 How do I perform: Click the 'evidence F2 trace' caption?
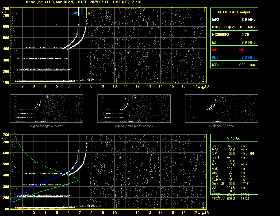click(x=222, y=126)
